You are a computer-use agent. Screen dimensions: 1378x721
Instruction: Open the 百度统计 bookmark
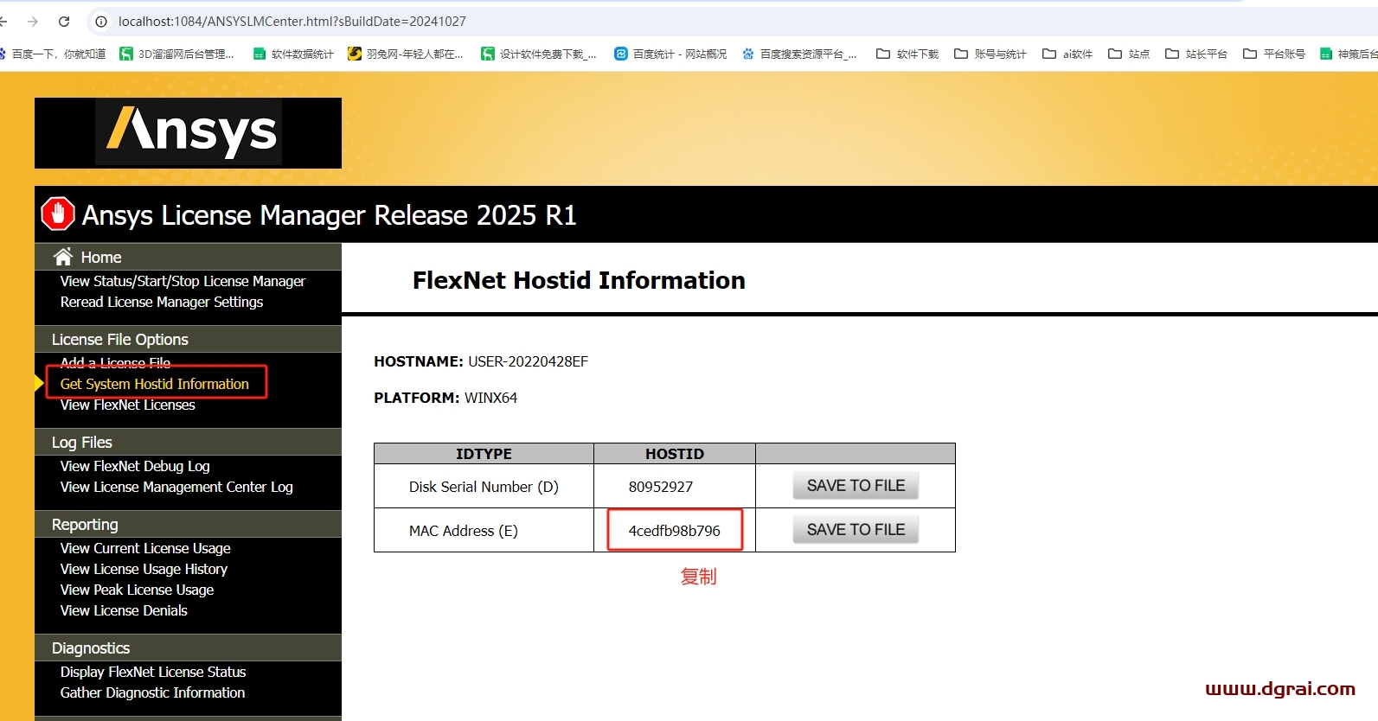click(670, 54)
